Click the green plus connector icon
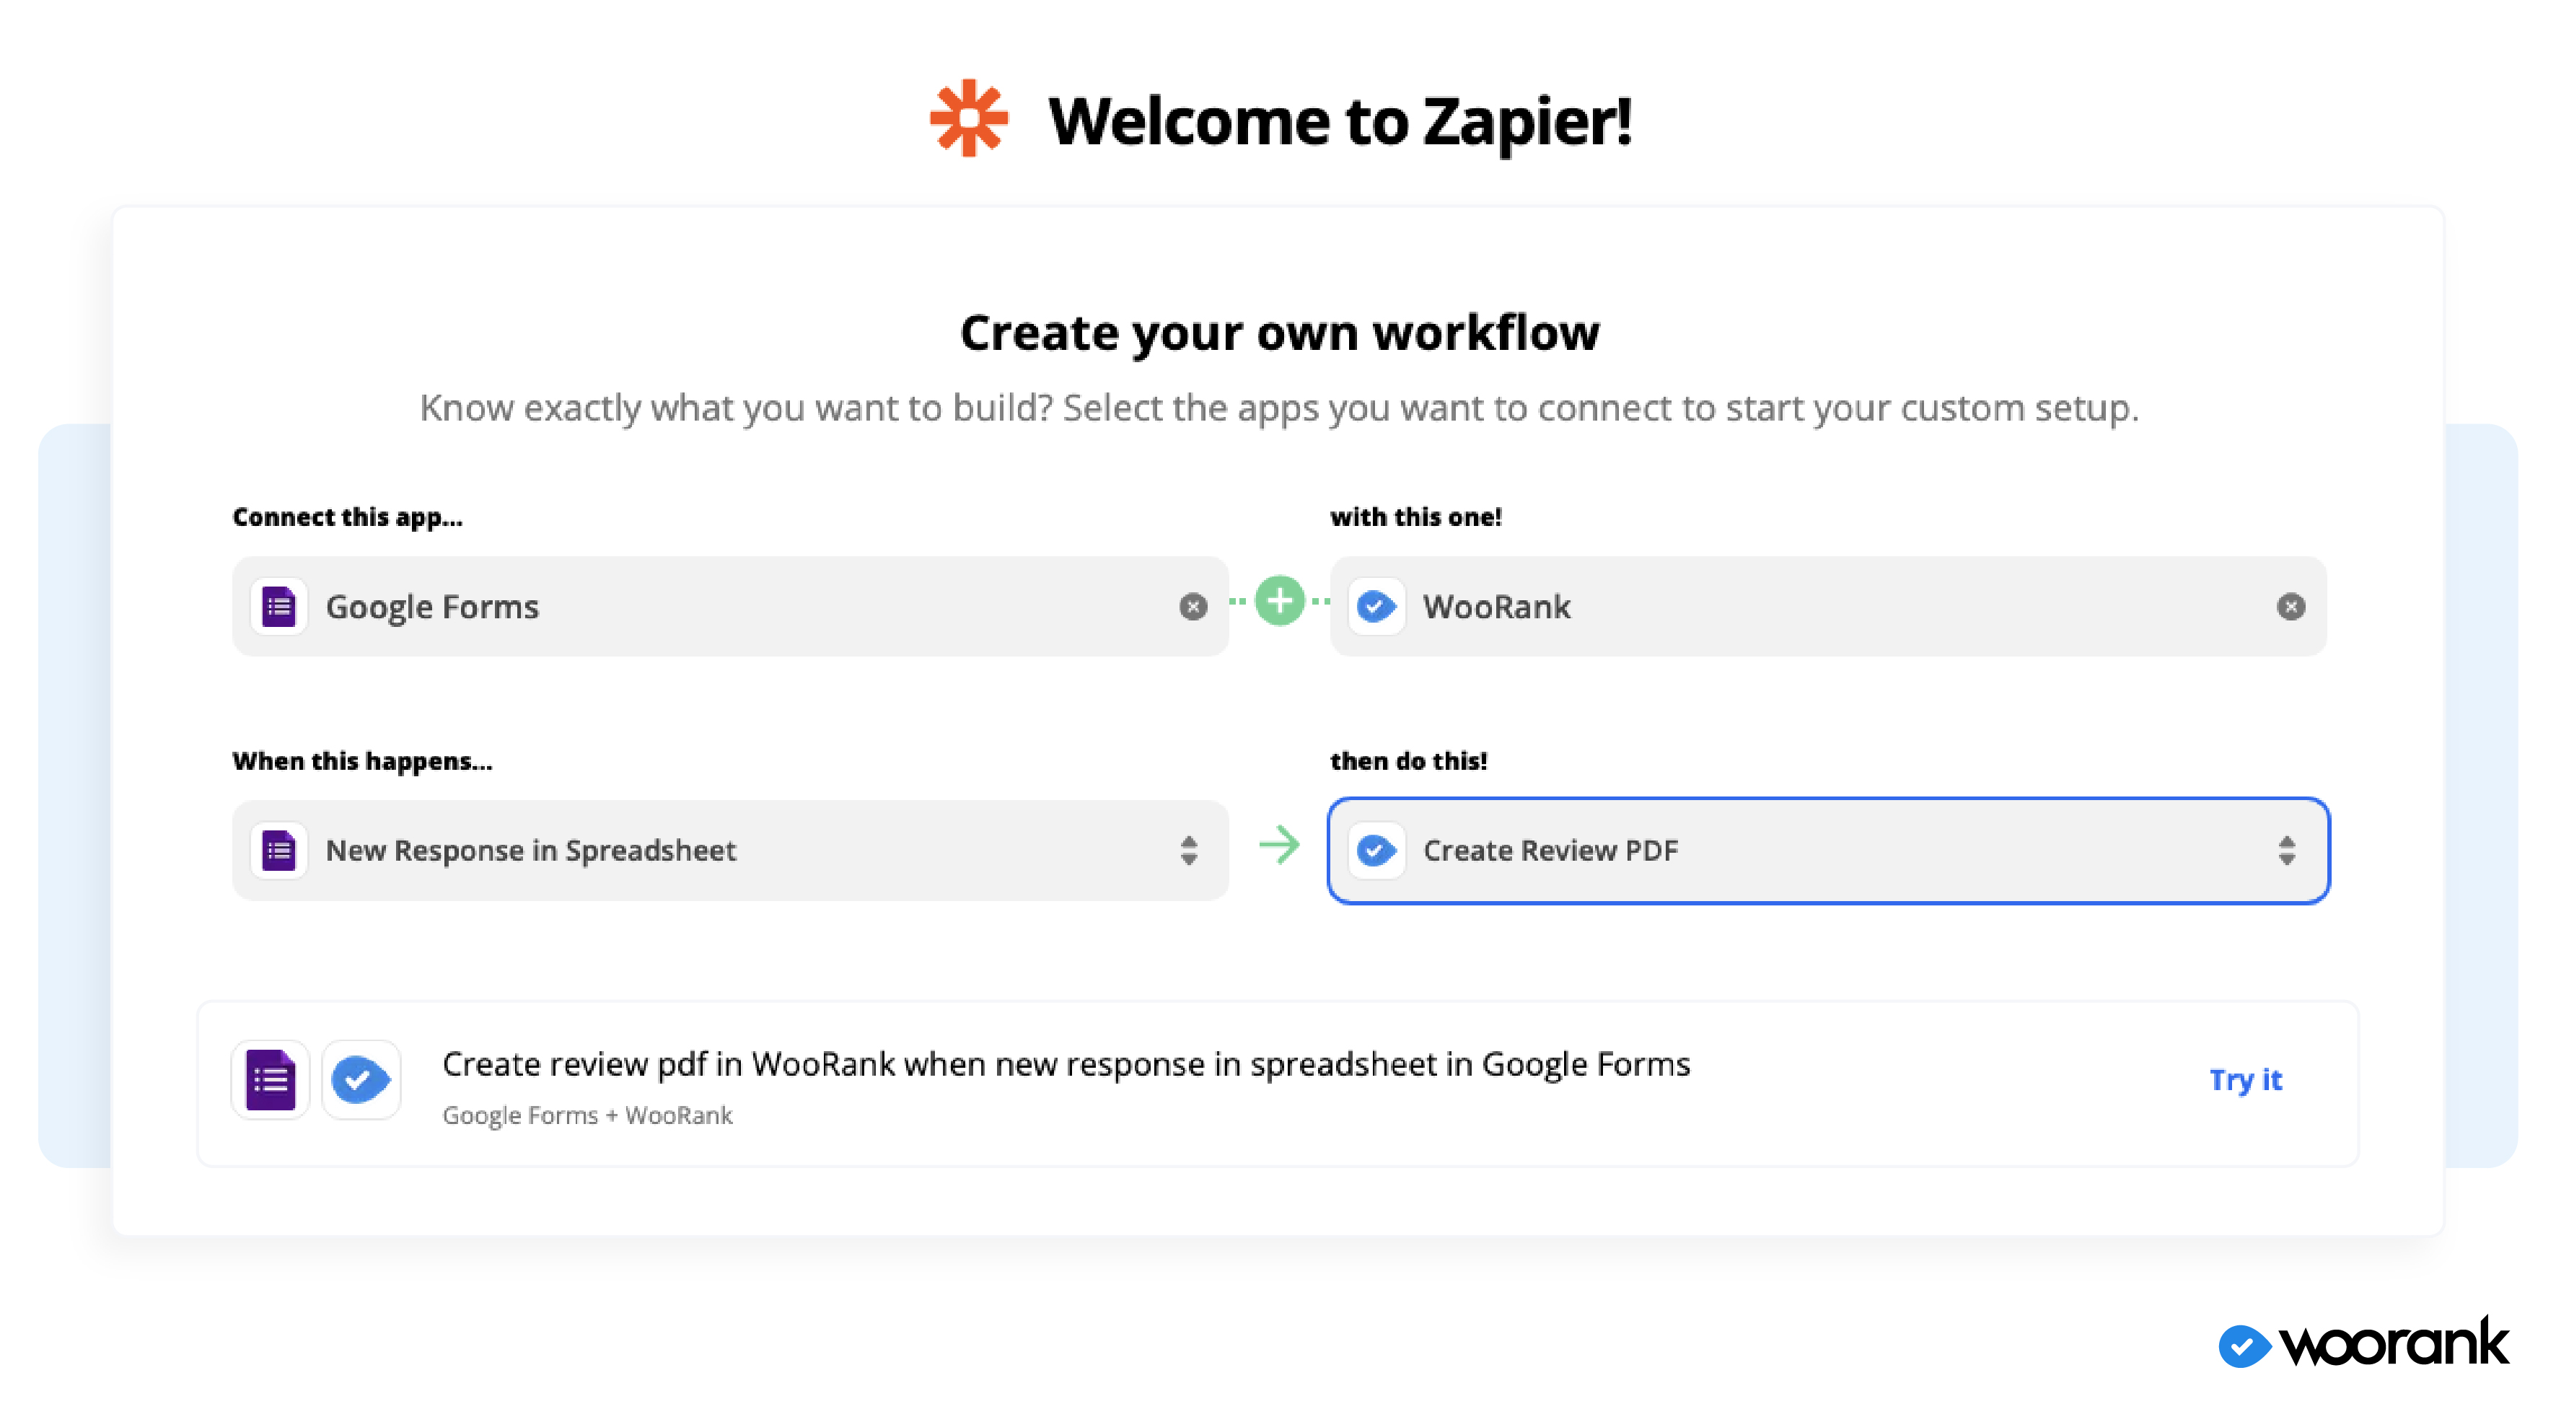This screenshot has width=2556, height=1422. (x=1279, y=600)
